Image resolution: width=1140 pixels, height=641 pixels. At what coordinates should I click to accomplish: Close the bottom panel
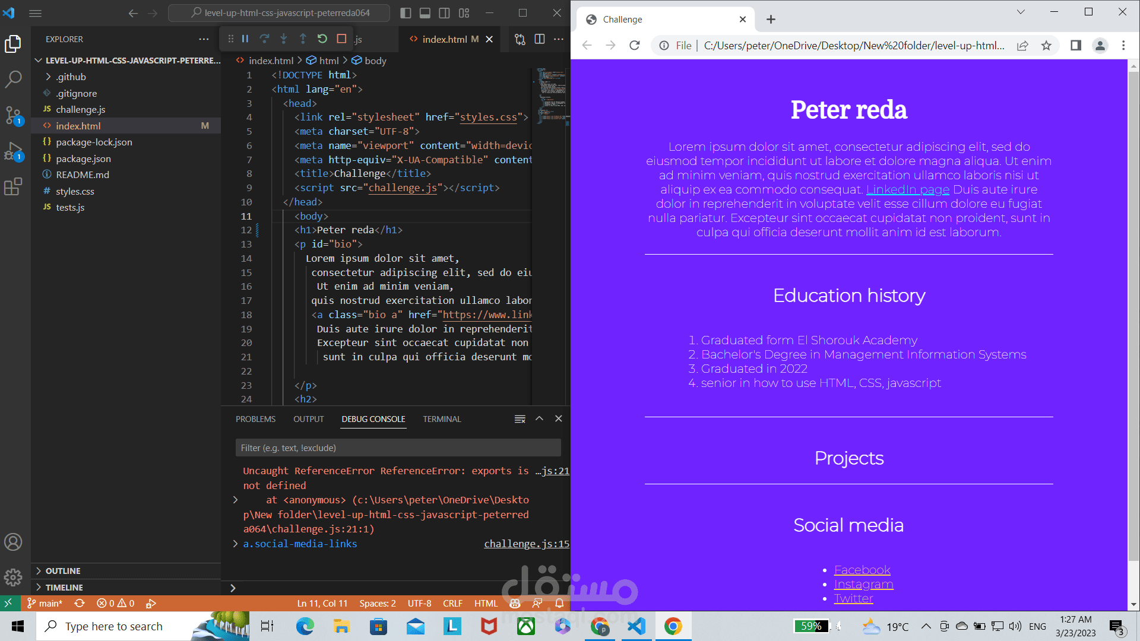tap(559, 418)
